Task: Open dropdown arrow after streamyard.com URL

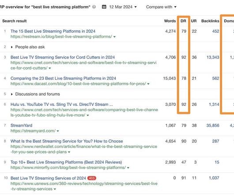Action: [x=58, y=131]
